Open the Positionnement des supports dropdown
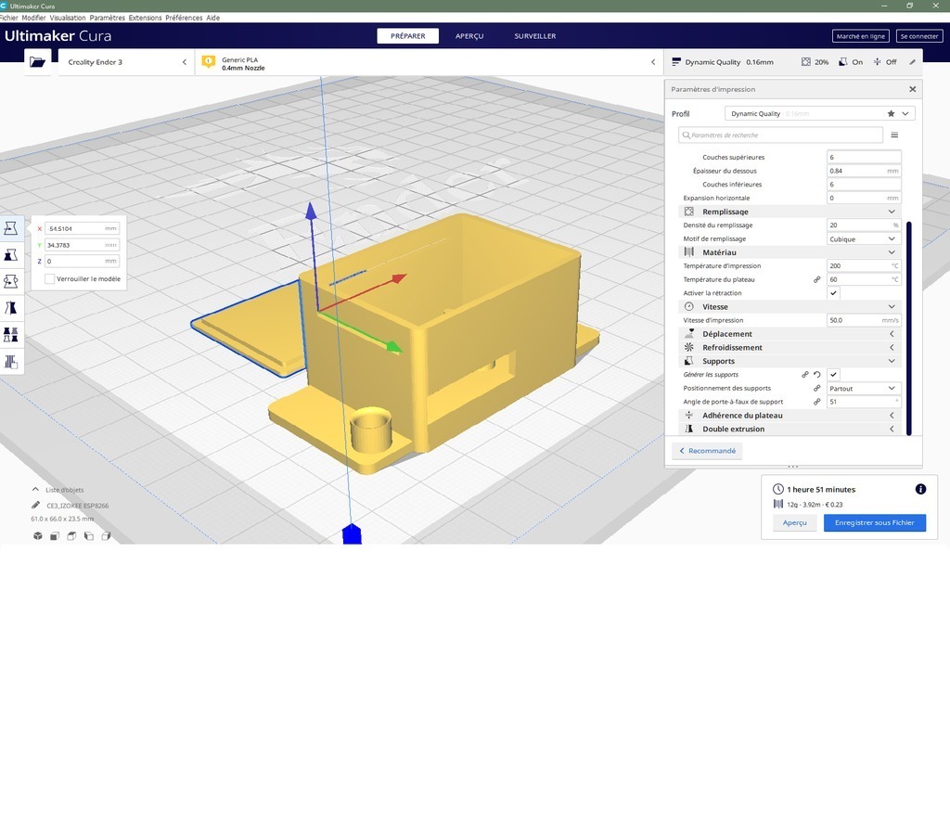Image resolution: width=950 pixels, height=835 pixels. pyautogui.click(x=863, y=389)
